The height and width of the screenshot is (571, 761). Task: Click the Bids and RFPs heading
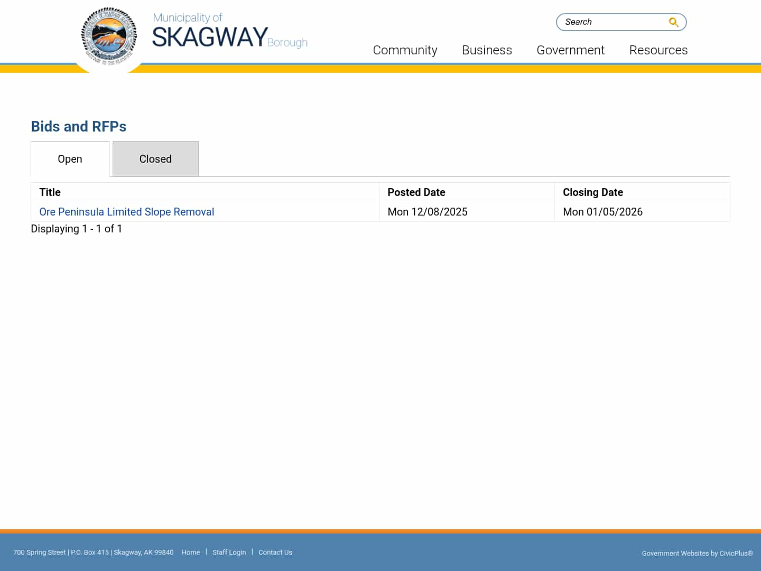[78, 126]
